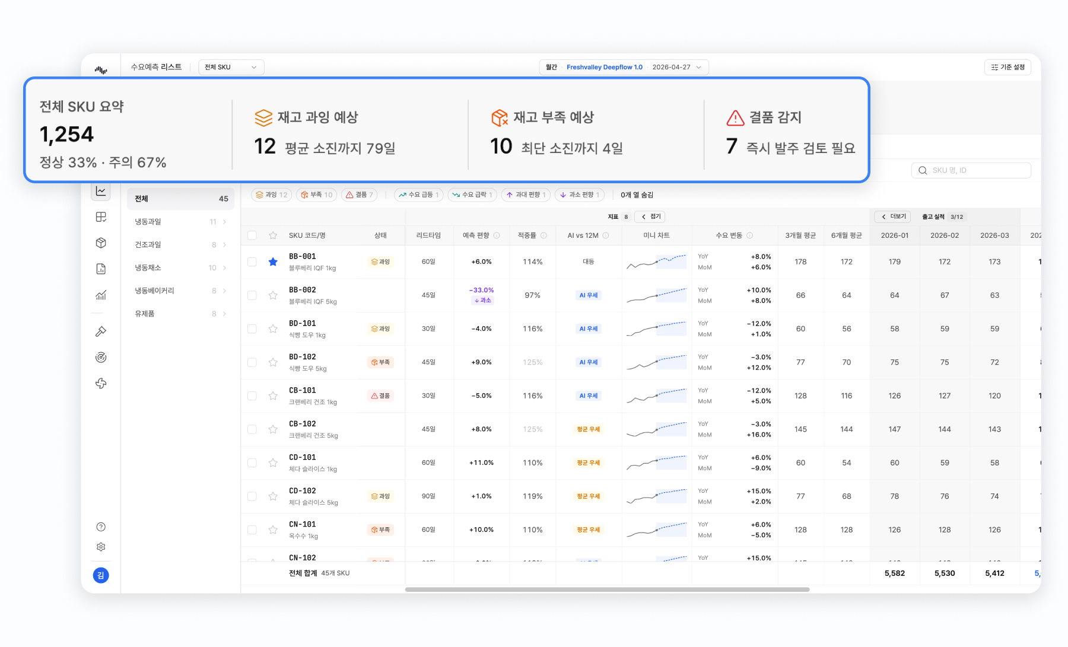This screenshot has width=1068, height=647.
Task: Open the grid dashboard sidebar icon
Action: pos(101,217)
